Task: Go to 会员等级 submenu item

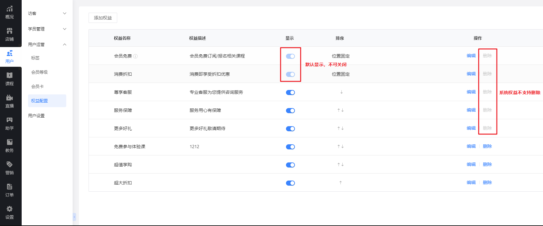Action: point(39,72)
